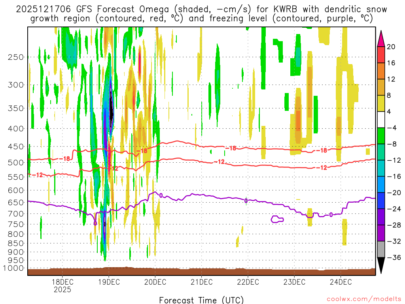
Task: Click the 2025 year label under 18DEC
Action: [62, 289]
